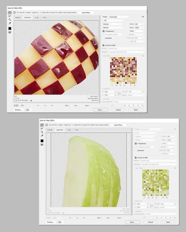Image resolution: width=186 pixels, height=232 pixels.
Task: Lock selected color icon in top dialog
Action: 124,85
